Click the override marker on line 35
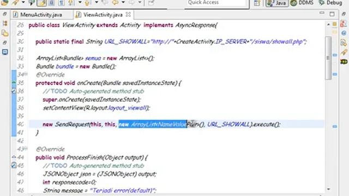The width and height of the screenshot is (349, 196). coord(14,83)
